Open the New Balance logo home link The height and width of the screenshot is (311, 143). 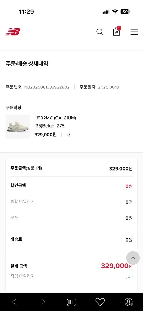pyautogui.click(x=13, y=32)
